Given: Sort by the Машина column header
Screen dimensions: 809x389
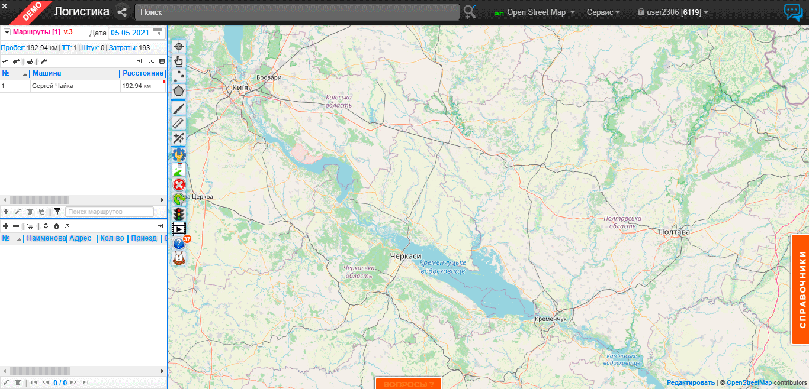Looking at the screenshot, I should 47,73.
